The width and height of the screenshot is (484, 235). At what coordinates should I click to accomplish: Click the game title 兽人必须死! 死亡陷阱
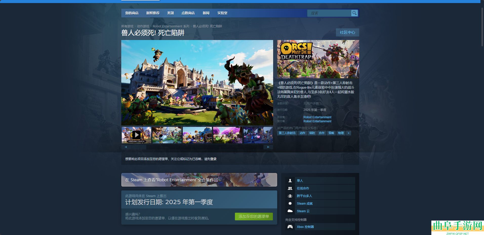pos(153,33)
